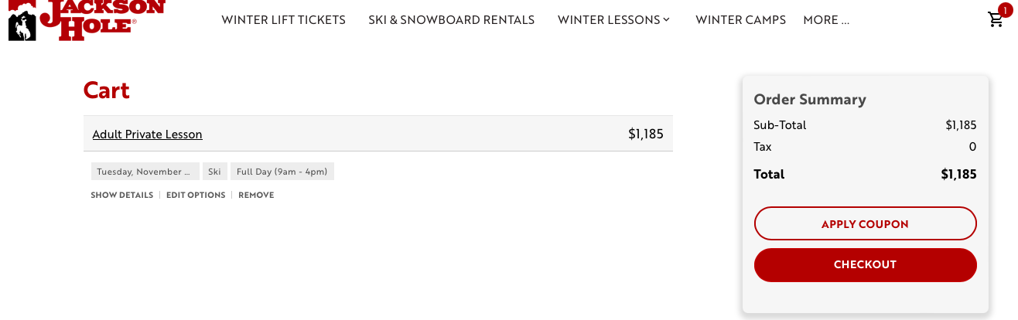Click the Order Summary heading
Image resolution: width=1018 pixels, height=320 pixels.
coord(809,100)
